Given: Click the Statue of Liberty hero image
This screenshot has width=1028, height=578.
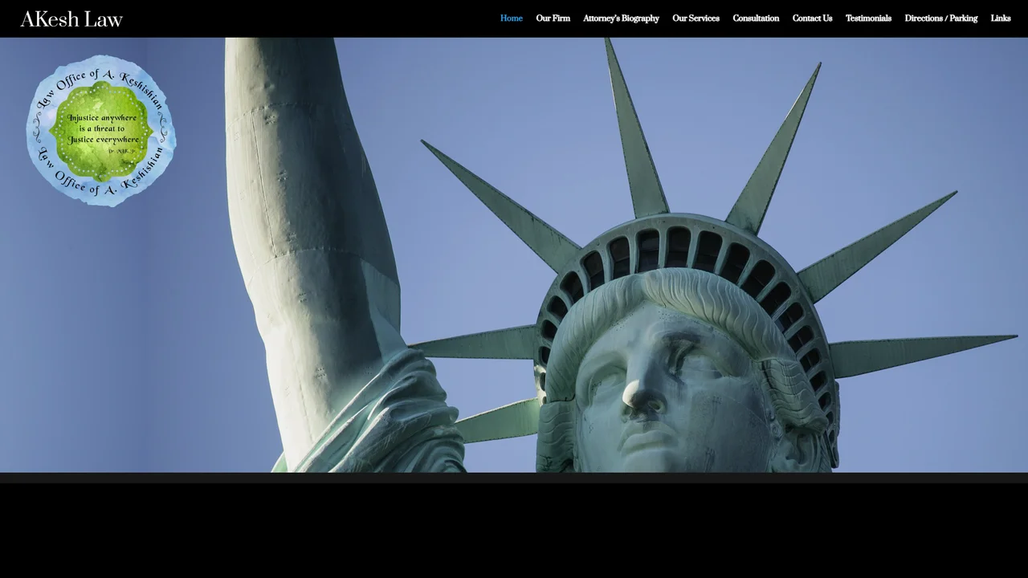Looking at the screenshot, I should pos(514,254).
